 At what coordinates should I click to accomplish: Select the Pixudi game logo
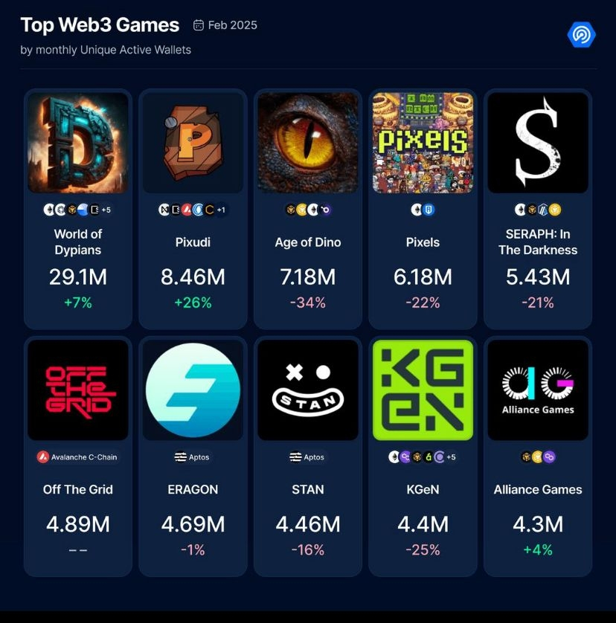coord(193,143)
